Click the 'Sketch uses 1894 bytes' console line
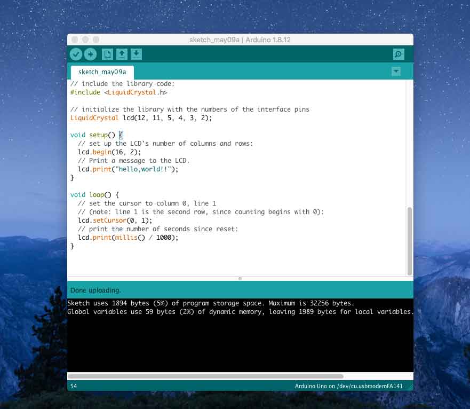The height and width of the screenshot is (409, 470). (x=211, y=303)
